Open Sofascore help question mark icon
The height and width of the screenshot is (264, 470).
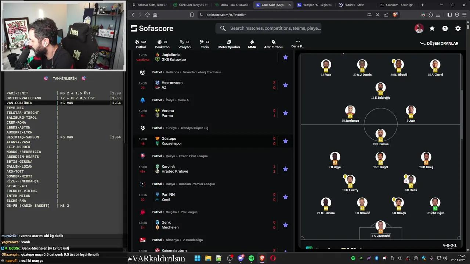point(445,28)
